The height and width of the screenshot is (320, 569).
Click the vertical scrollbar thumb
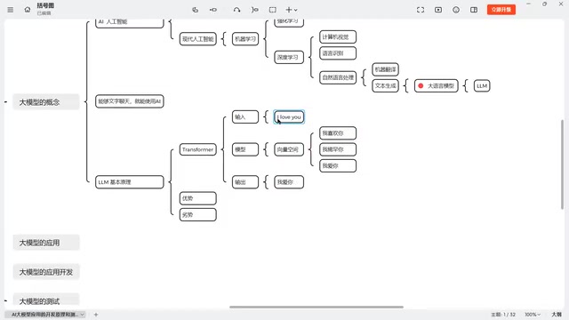point(563,164)
